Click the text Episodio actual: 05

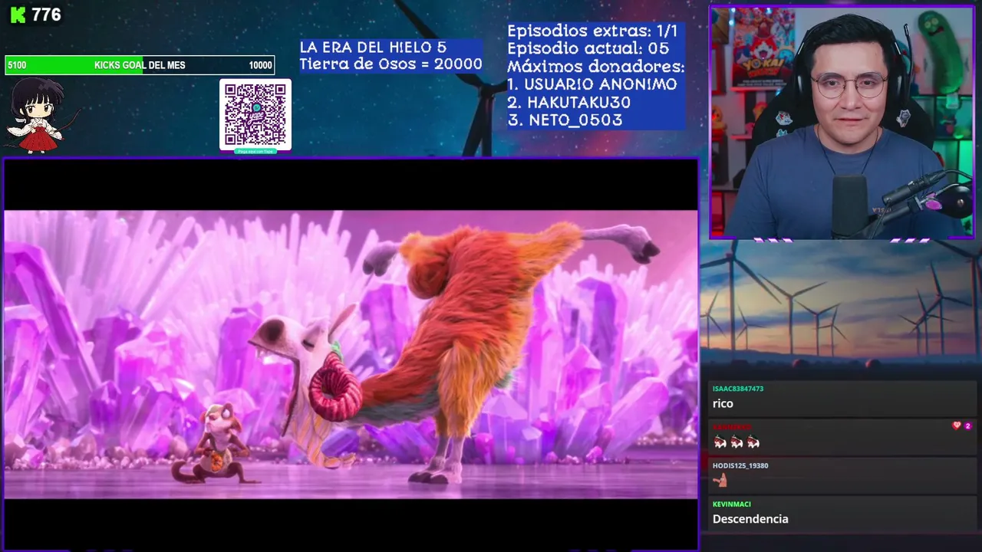pos(588,48)
